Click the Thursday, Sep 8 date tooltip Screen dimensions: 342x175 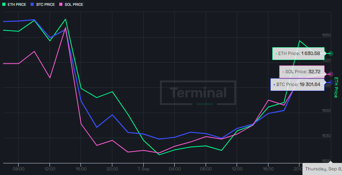[x=322, y=169]
